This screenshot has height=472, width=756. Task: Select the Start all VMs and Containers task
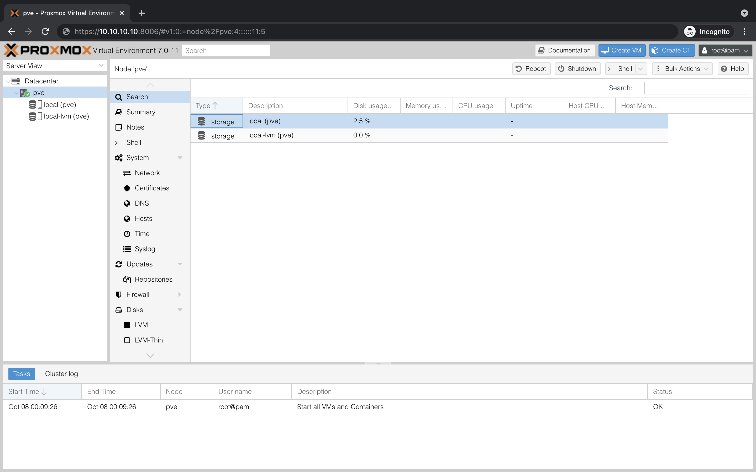378,407
